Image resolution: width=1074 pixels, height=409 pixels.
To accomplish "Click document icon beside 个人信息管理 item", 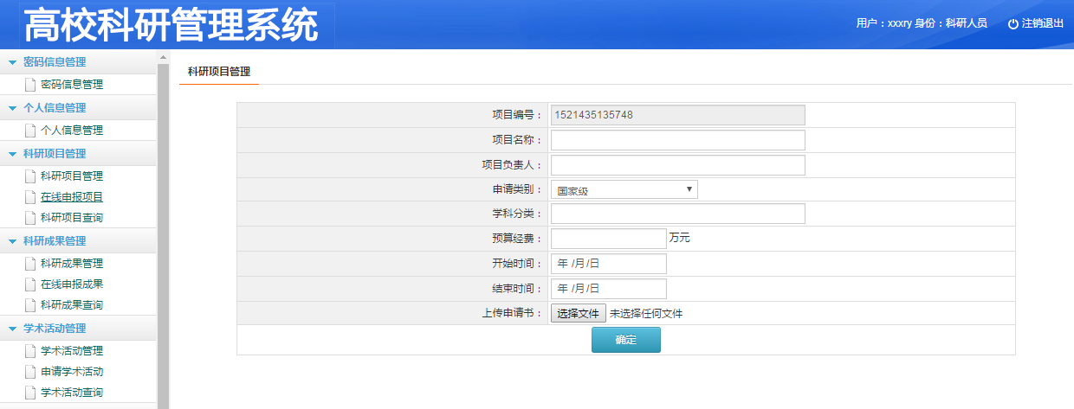I will click(x=30, y=131).
